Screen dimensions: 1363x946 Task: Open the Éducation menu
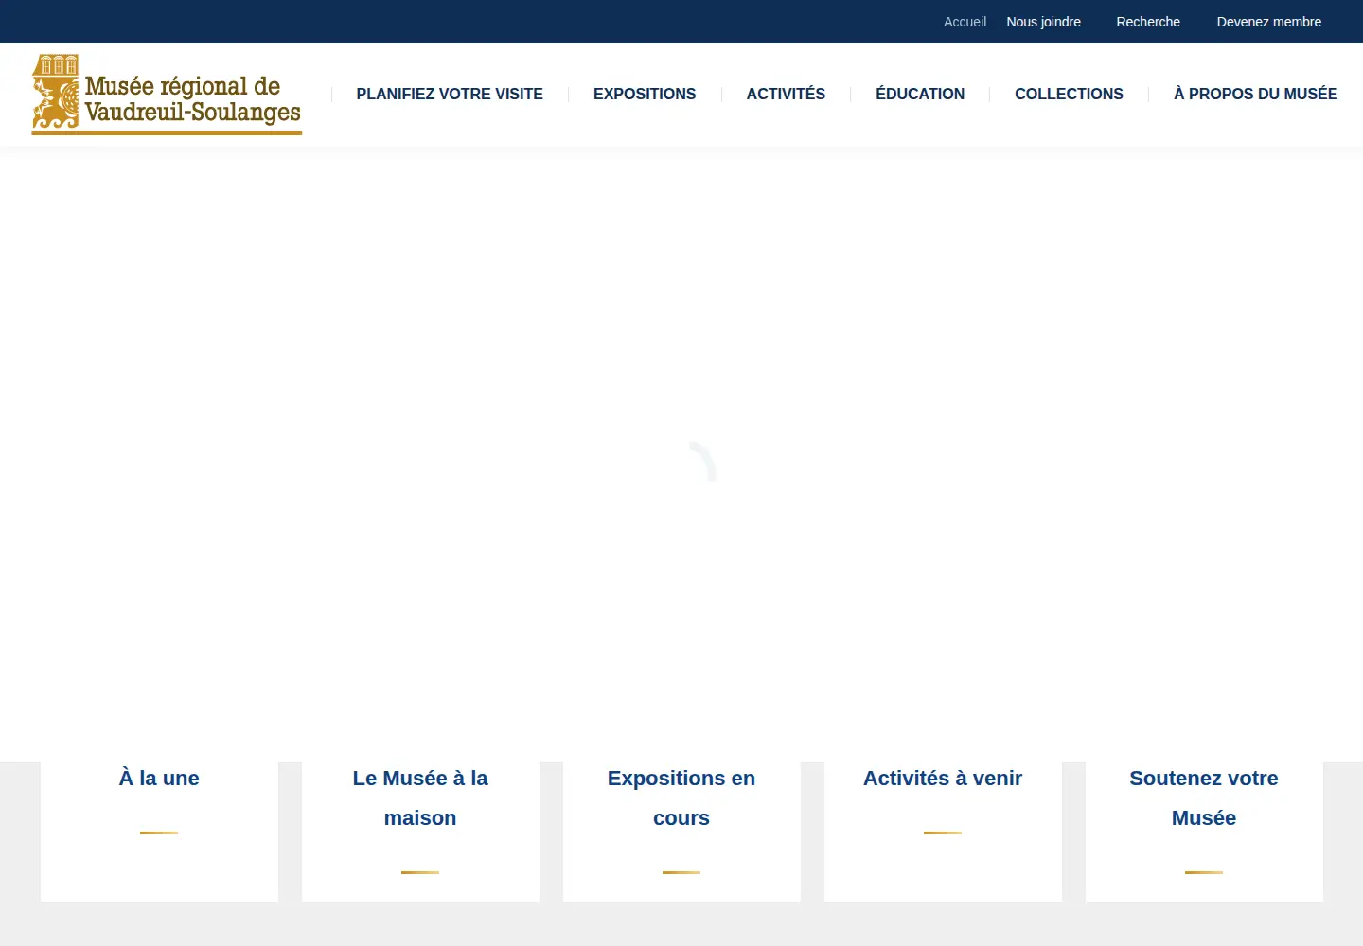point(920,94)
